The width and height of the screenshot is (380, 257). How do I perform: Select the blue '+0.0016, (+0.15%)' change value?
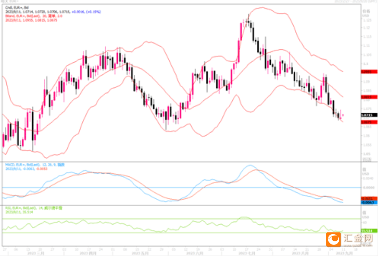click(x=86, y=12)
